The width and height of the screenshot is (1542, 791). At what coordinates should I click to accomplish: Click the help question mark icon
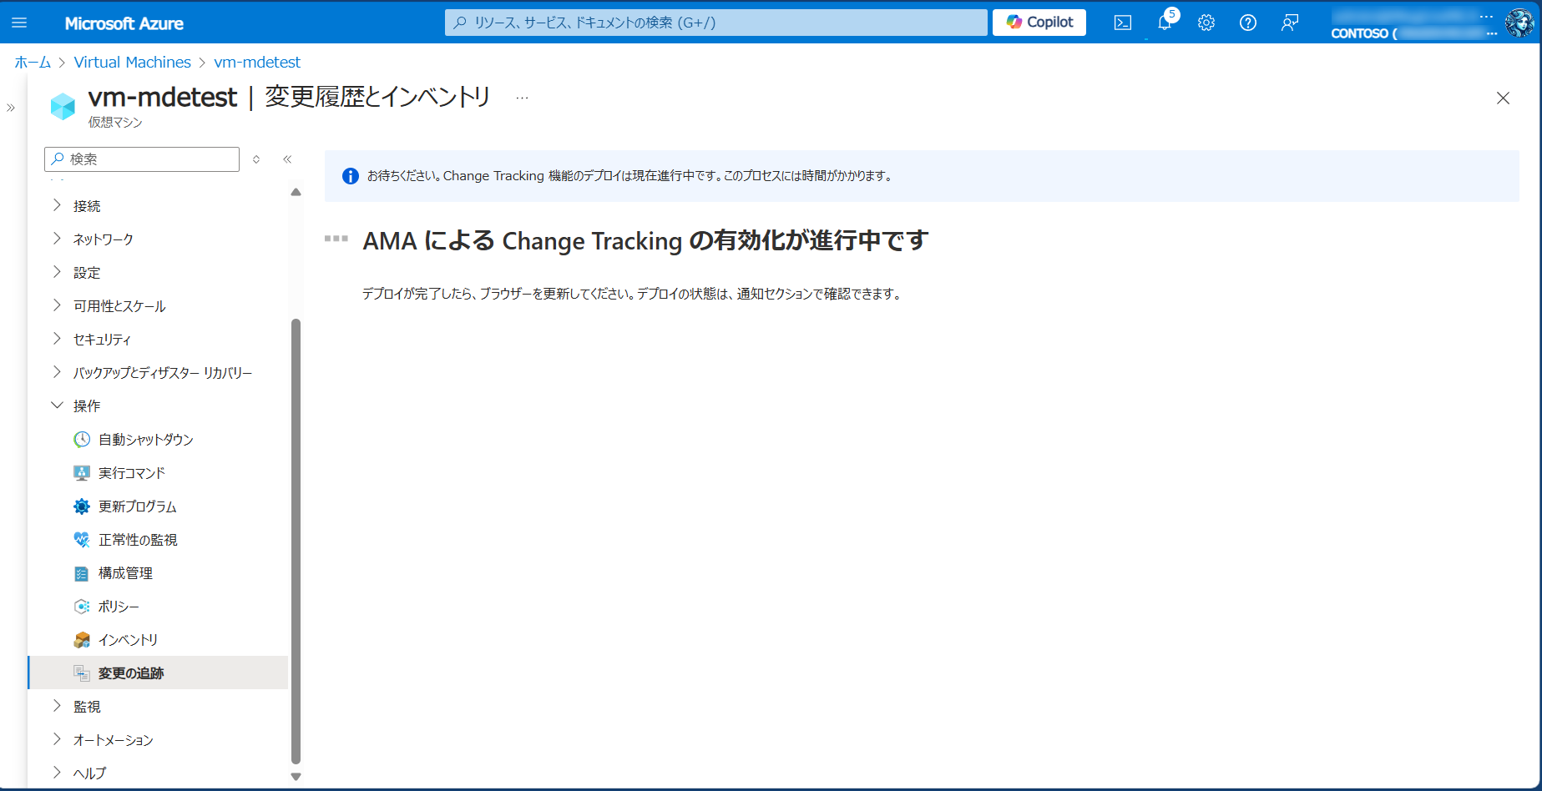point(1248,23)
